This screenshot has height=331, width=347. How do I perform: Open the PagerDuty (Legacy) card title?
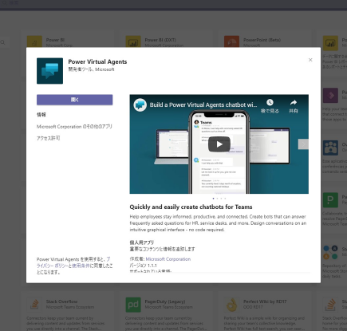click(x=165, y=301)
